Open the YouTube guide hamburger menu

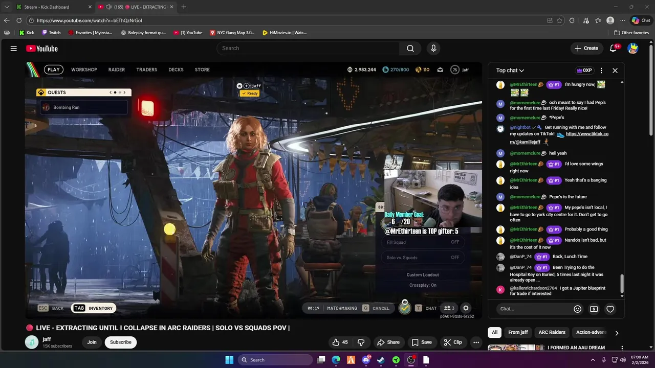(x=14, y=48)
